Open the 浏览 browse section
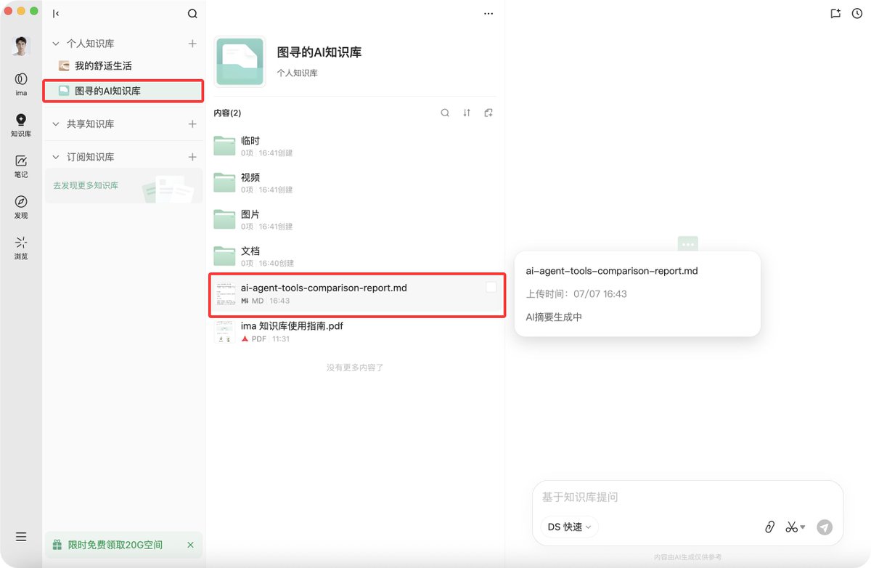 (x=21, y=247)
